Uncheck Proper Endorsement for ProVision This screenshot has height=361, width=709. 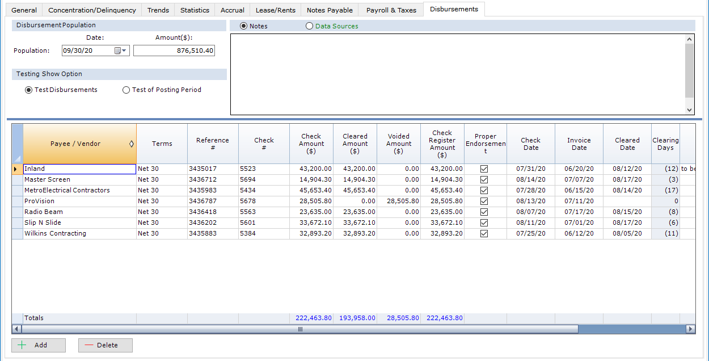point(484,201)
